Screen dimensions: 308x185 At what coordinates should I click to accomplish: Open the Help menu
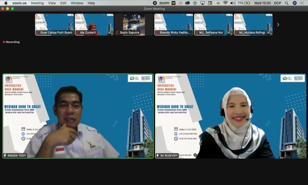(x=91, y=3)
